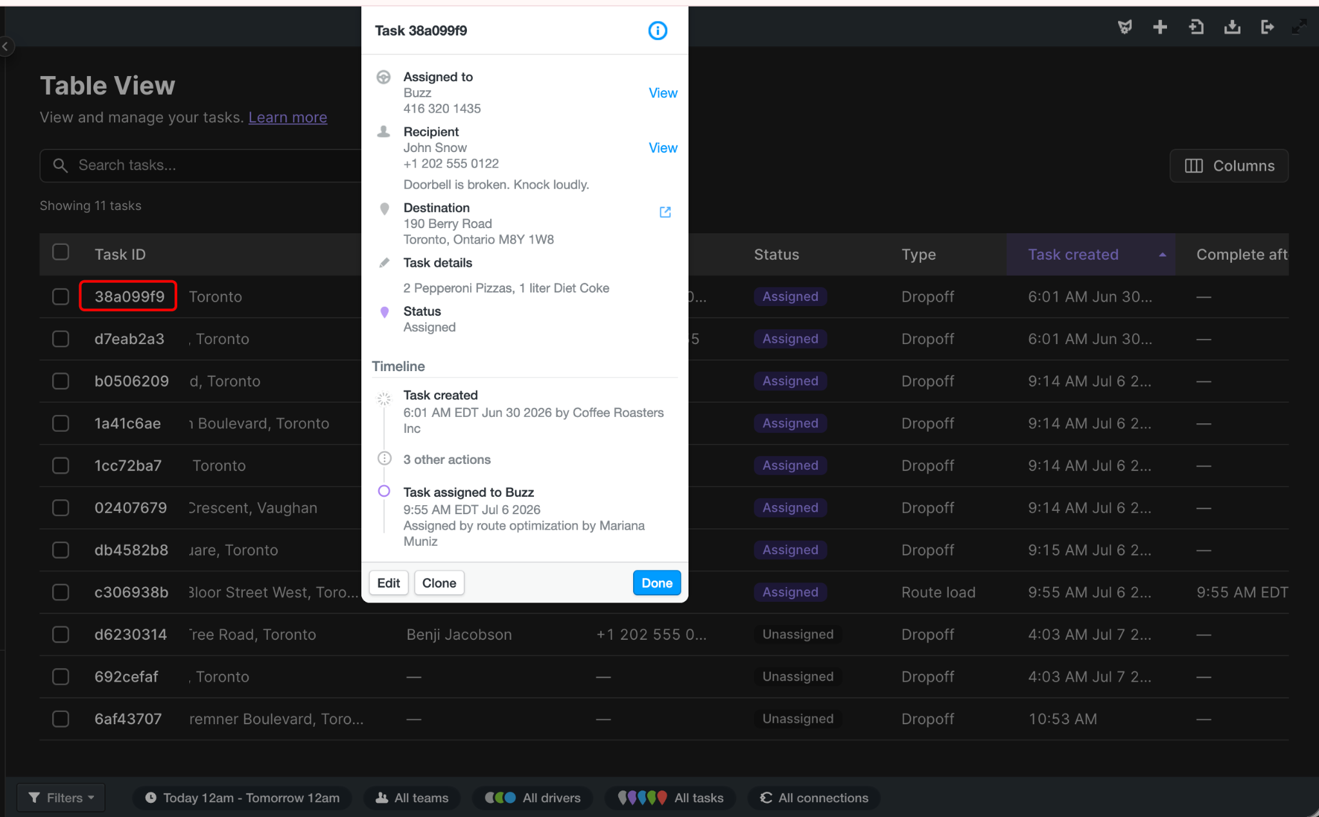Toggle sort arrow on Task created column
1319x817 pixels.
tap(1162, 255)
